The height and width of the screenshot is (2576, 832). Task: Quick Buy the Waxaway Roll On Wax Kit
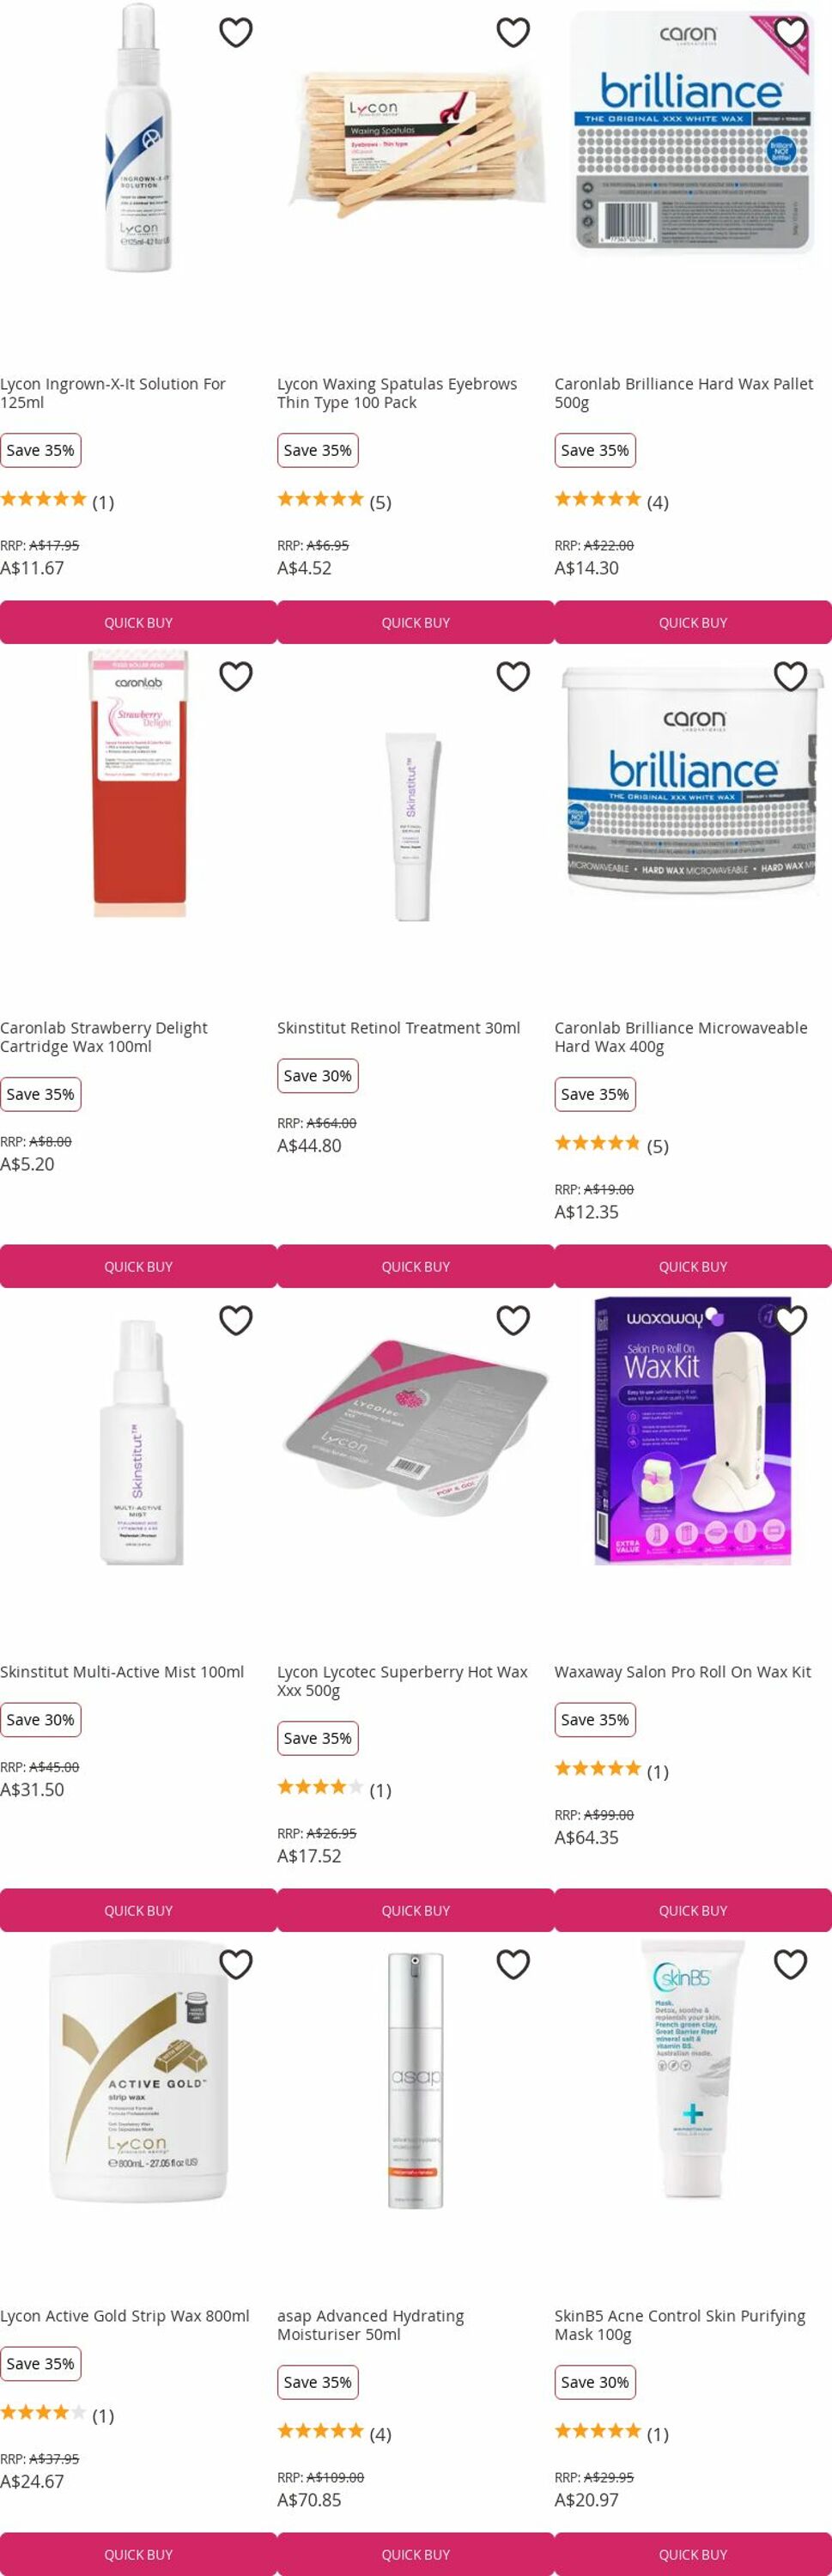coord(693,1910)
